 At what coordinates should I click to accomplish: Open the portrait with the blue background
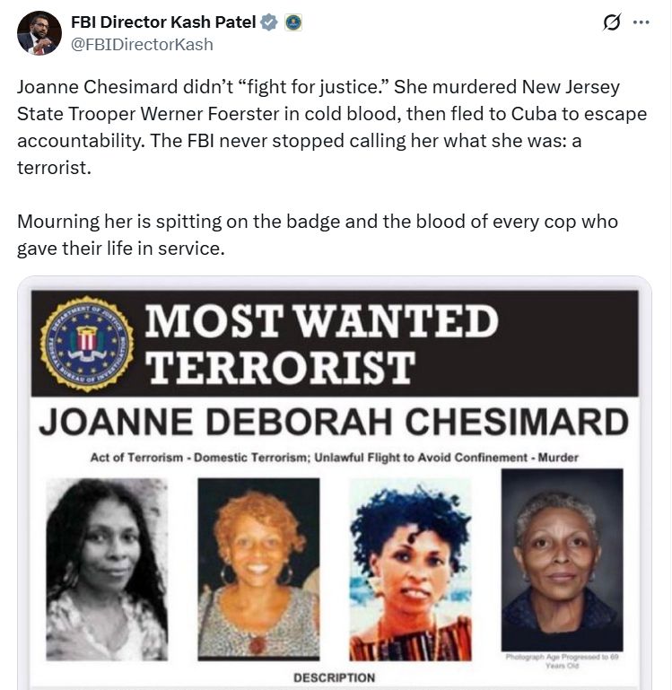410,570
